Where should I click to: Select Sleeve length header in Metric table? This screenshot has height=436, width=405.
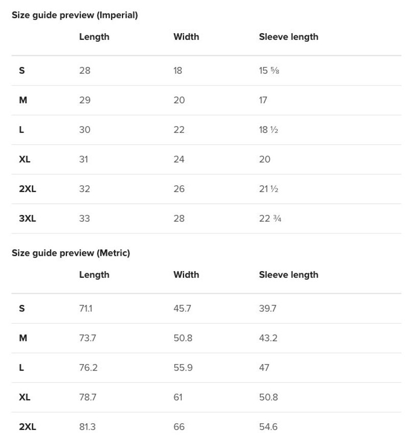[289, 275]
